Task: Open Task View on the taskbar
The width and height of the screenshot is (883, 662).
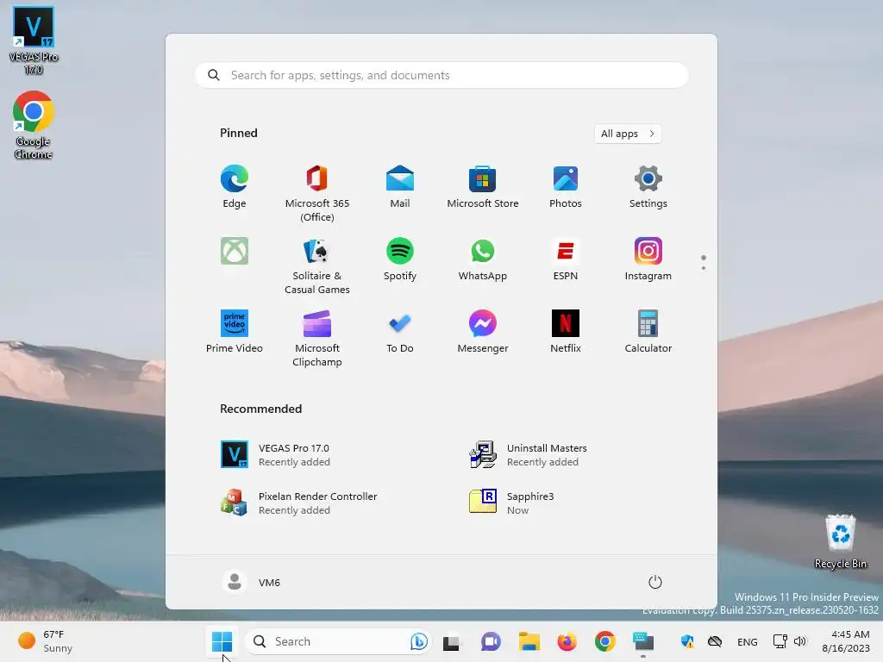Action: [x=452, y=641]
